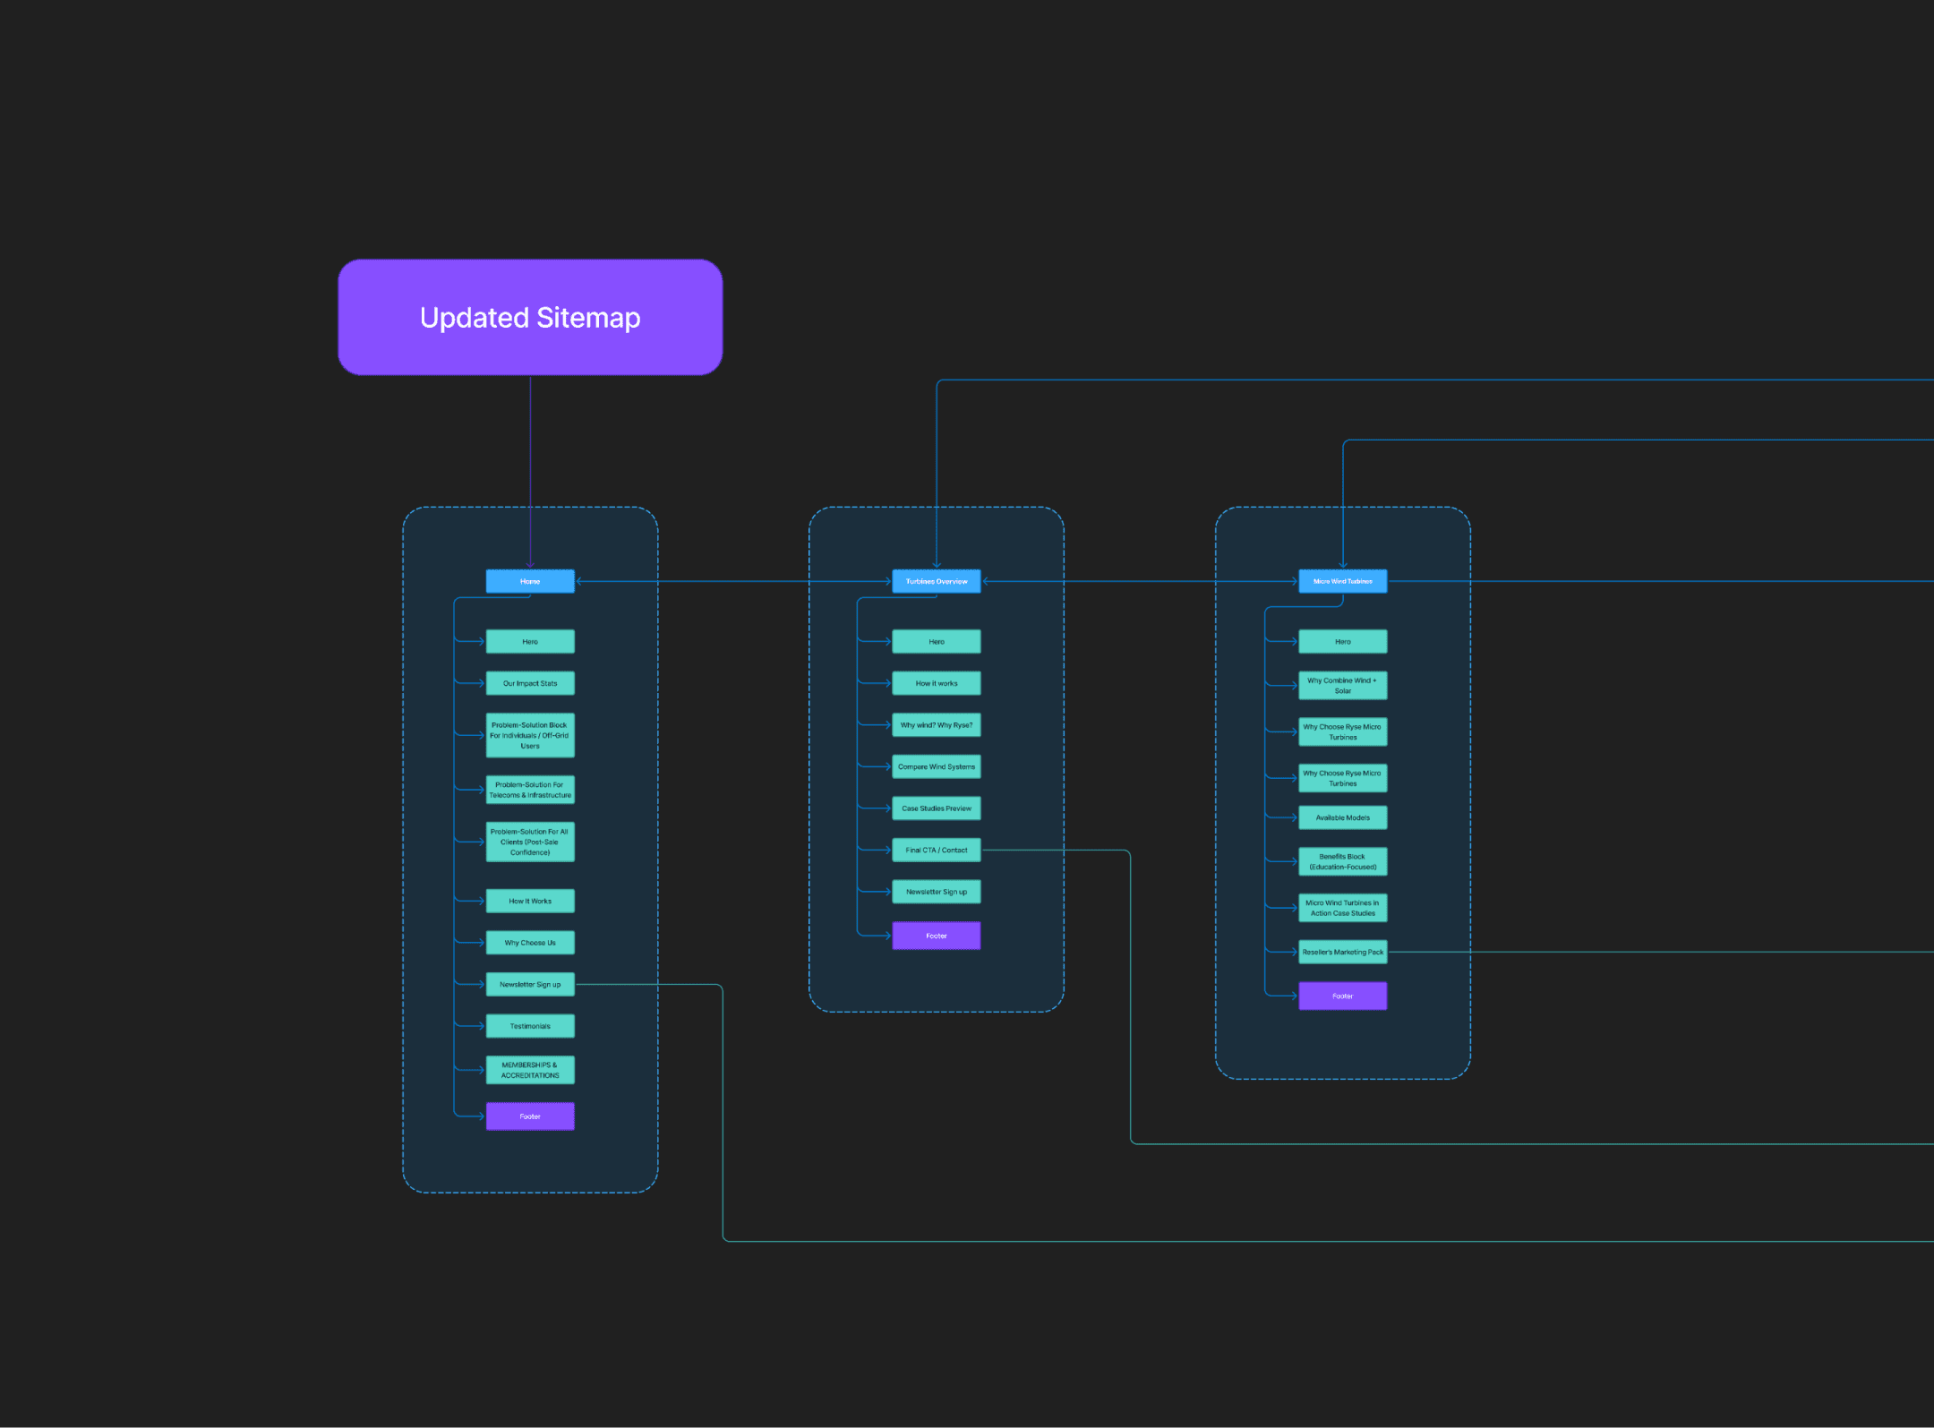
Task: Select Problem-Solution For Telecoms & Infrastructure node
Action: [x=530, y=790]
